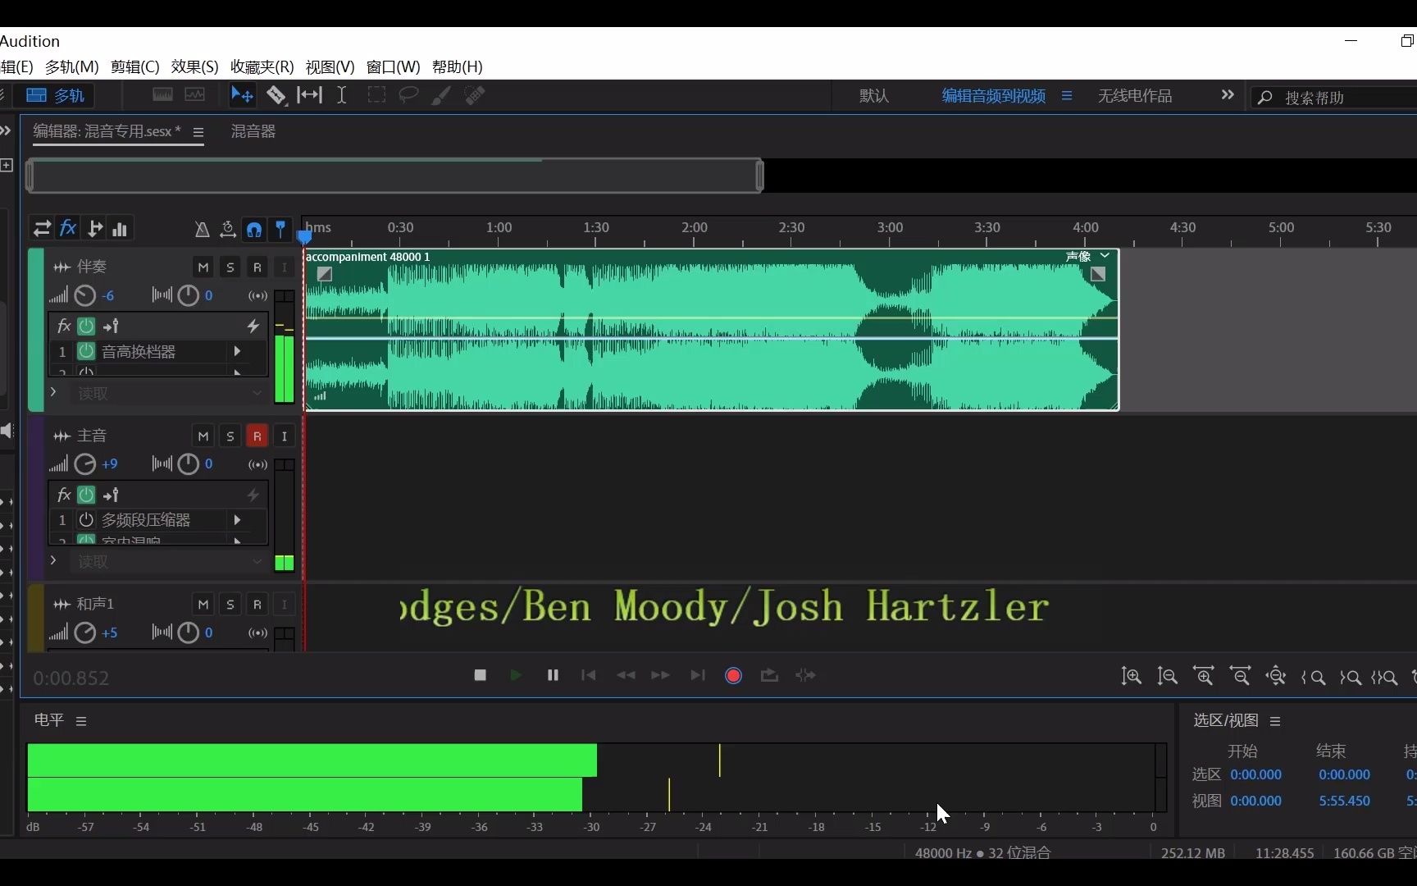Solo the 主音 track

230,436
